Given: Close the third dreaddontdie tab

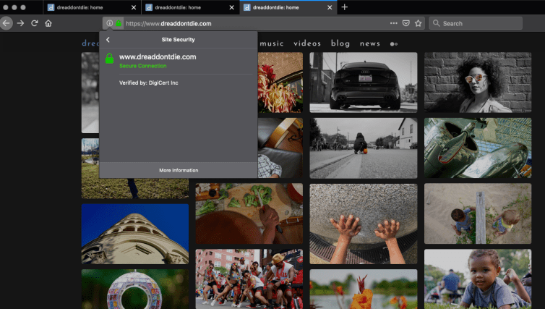Looking at the screenshot, I should 330,7.
